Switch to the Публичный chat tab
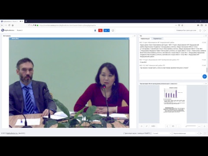The width and height of the screenshot is (208, 156). coord(145,39)
